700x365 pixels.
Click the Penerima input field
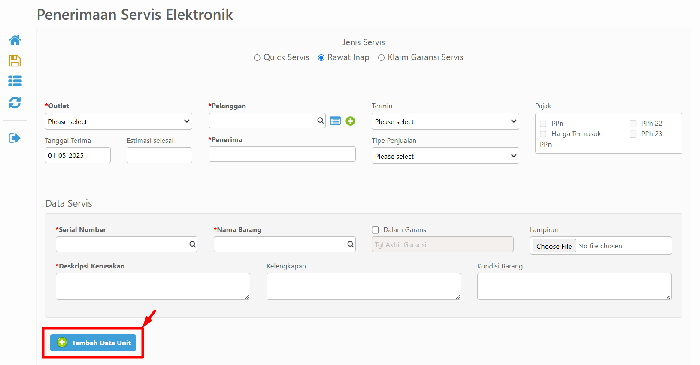point(282,154)
